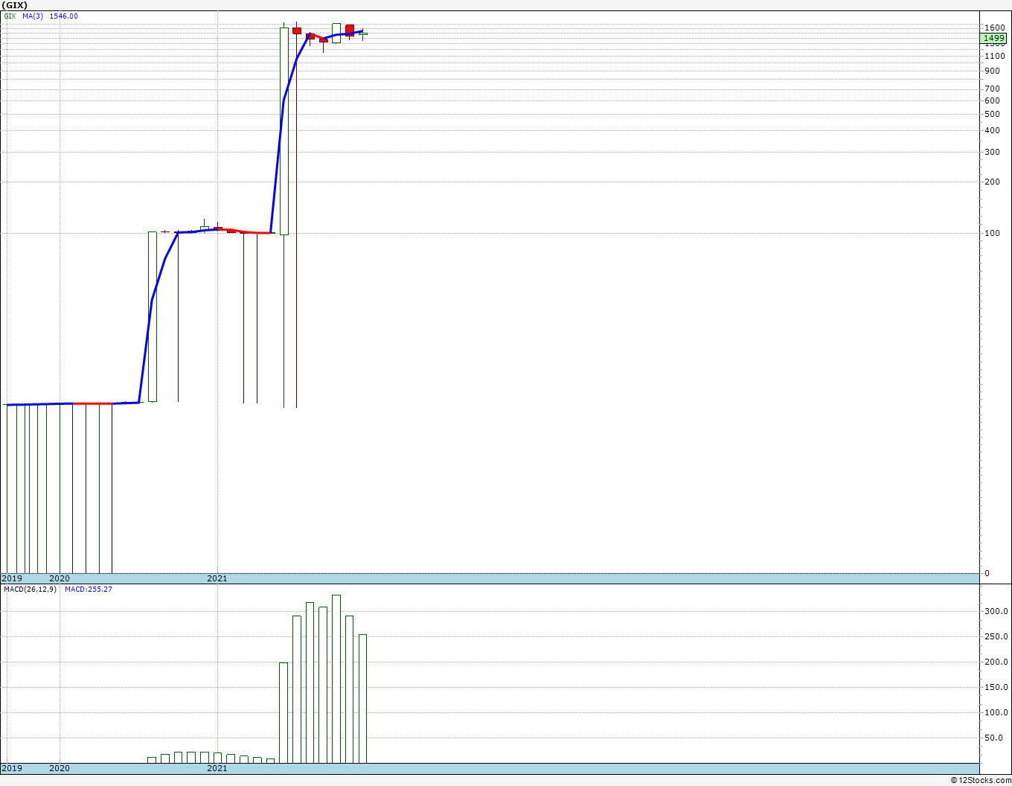Click the 400 price axis label
Image resolution: width=1012 pixels, height=786 pixels.
click(x=992, y=130)
